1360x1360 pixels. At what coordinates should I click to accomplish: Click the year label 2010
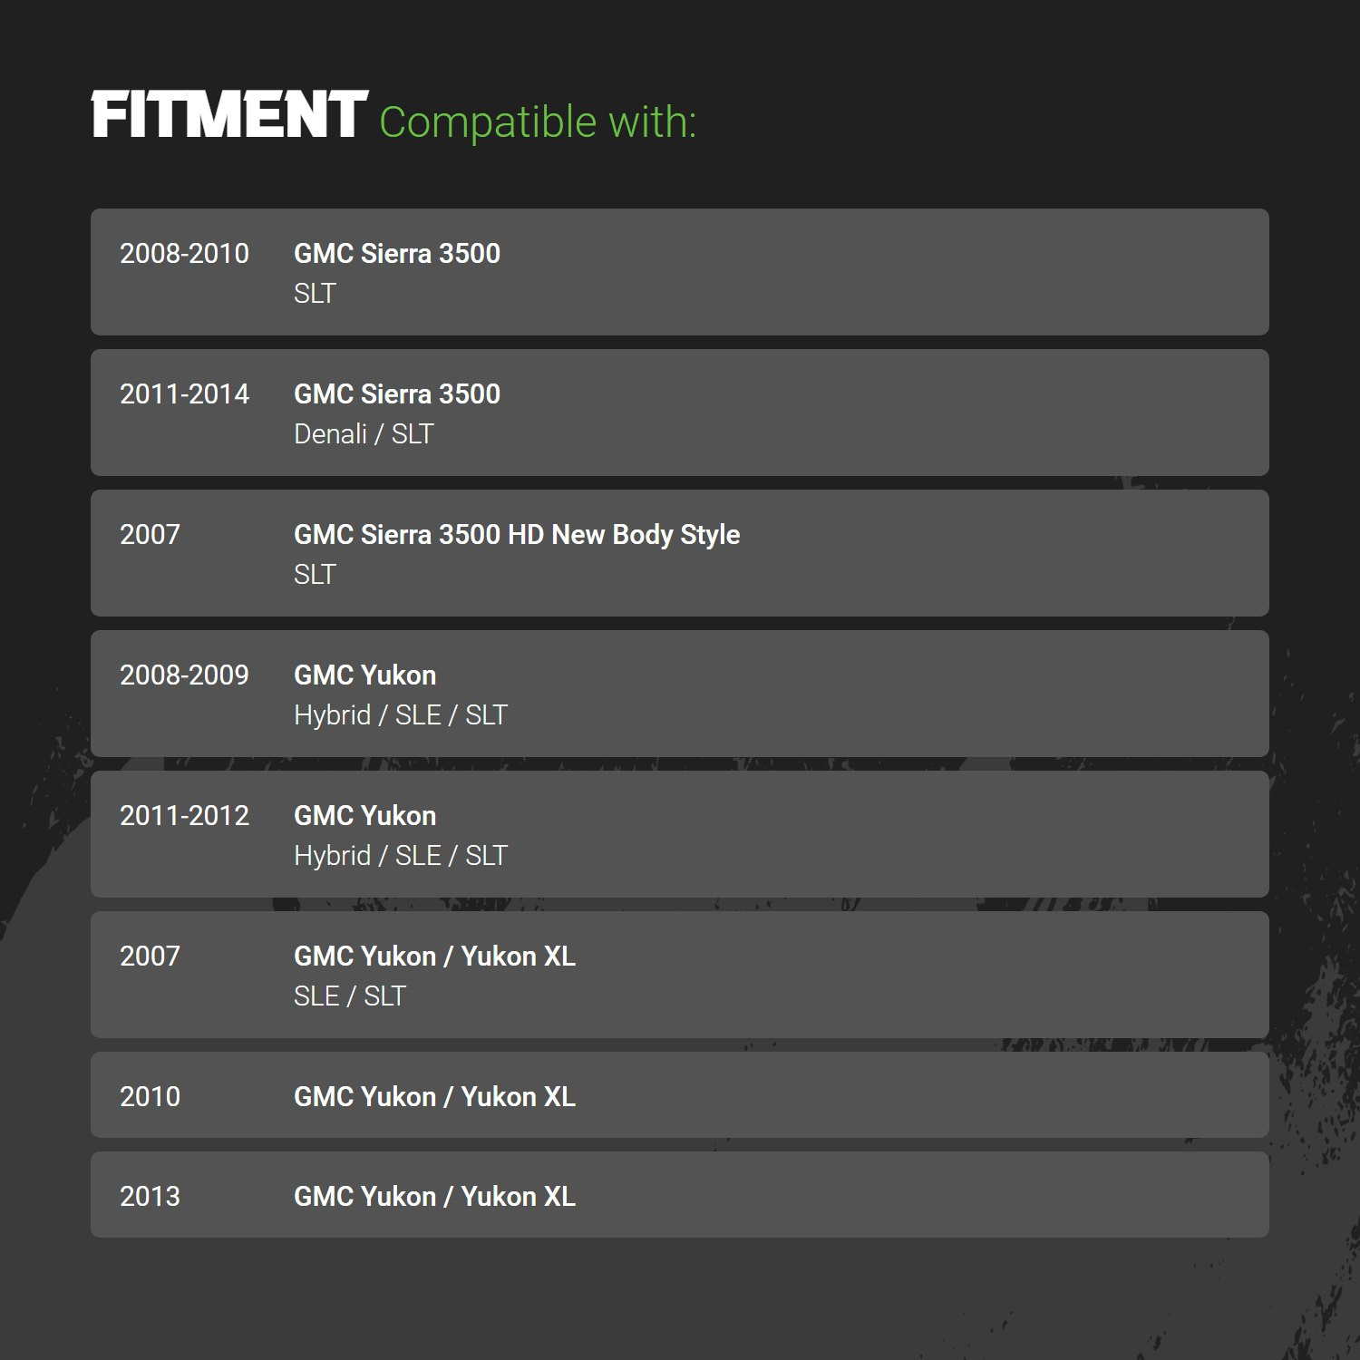click(x=150, y=1097)
